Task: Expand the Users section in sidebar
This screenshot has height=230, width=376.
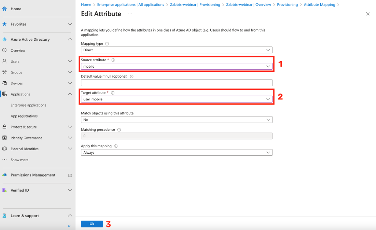Action: [x=70, y=62]
